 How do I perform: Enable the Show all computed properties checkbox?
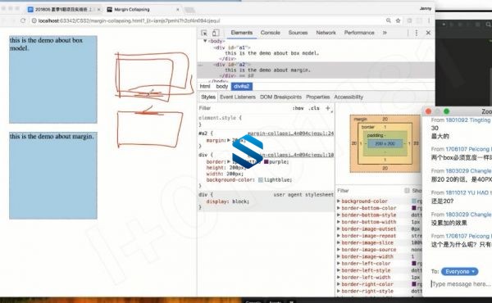click(x=407, y=191)
